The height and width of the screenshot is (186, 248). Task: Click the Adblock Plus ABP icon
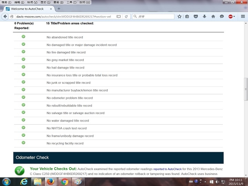click(x=230, y=17)
